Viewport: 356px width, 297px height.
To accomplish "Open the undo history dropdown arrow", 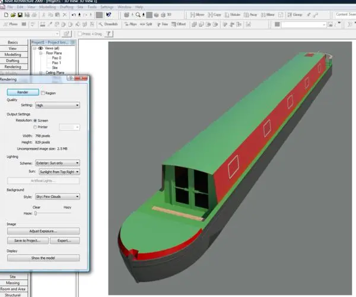I will tap(80, 15).
